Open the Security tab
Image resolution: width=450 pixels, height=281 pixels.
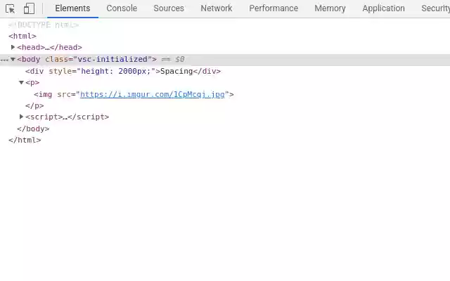click(x=435, y=8)
